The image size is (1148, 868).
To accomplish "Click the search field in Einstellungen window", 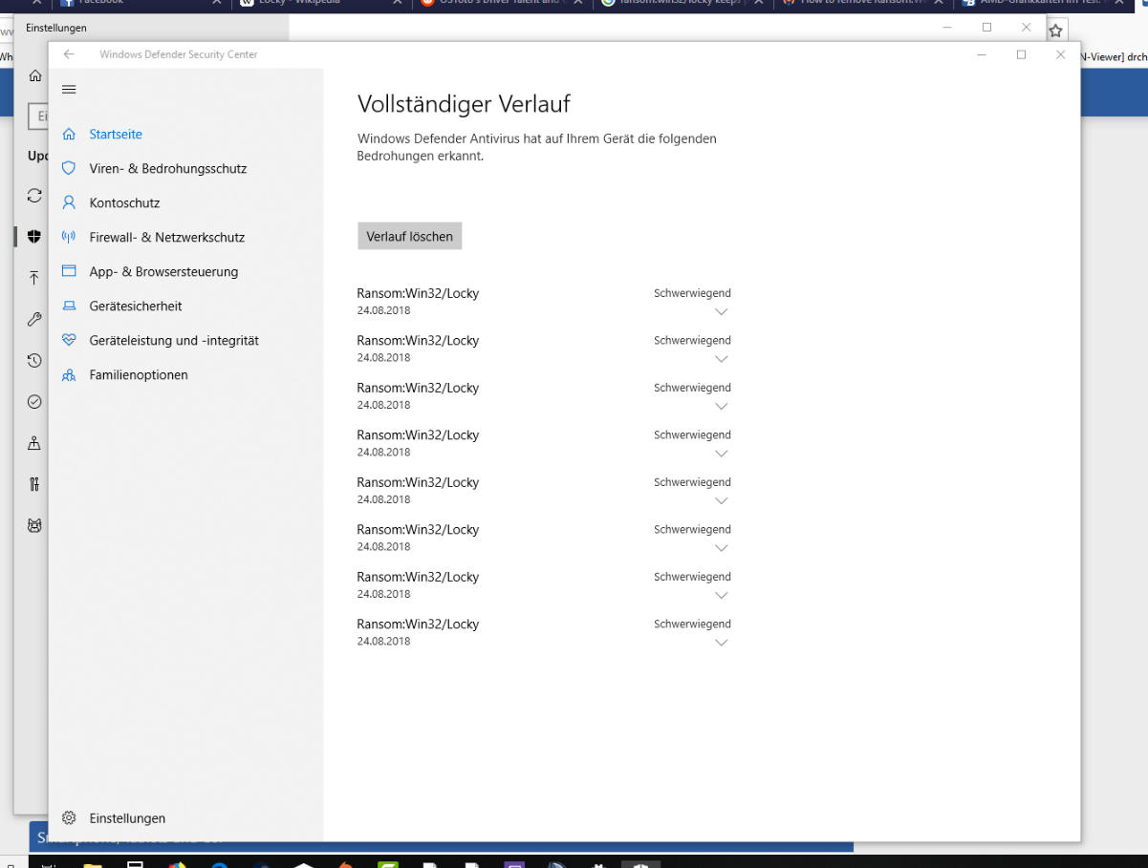I will click(x=37, y=116).
